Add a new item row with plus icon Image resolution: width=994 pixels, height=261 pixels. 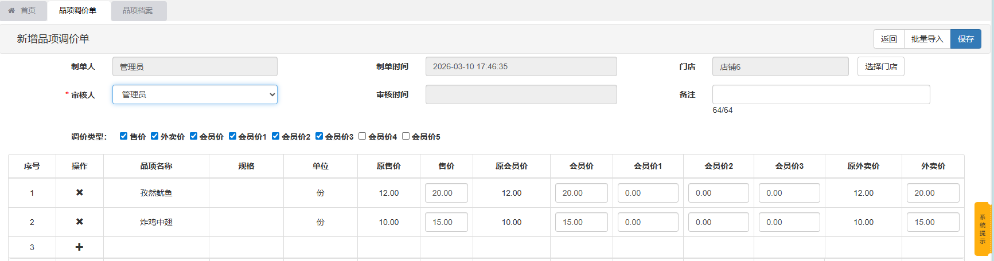(80, 247)
